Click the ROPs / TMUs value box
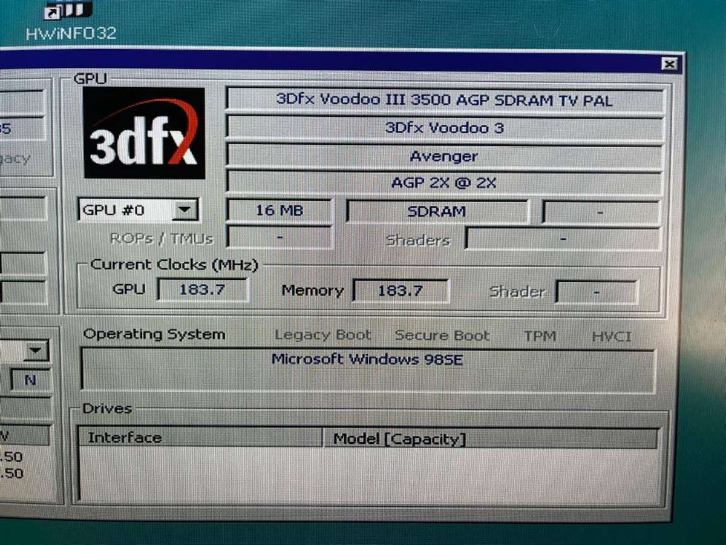This screenshot has height=545, width=726. (x=280, y=238)
